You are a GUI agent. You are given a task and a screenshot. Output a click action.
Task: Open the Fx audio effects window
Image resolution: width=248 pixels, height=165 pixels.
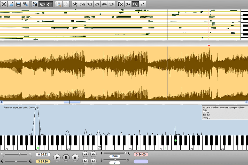tap(120, 4)
